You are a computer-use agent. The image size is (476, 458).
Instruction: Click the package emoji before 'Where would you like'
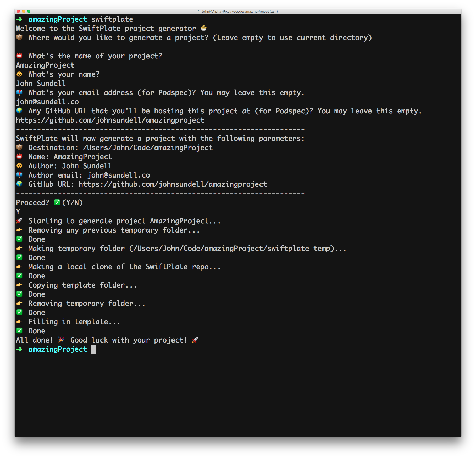[x=19, y=37]
